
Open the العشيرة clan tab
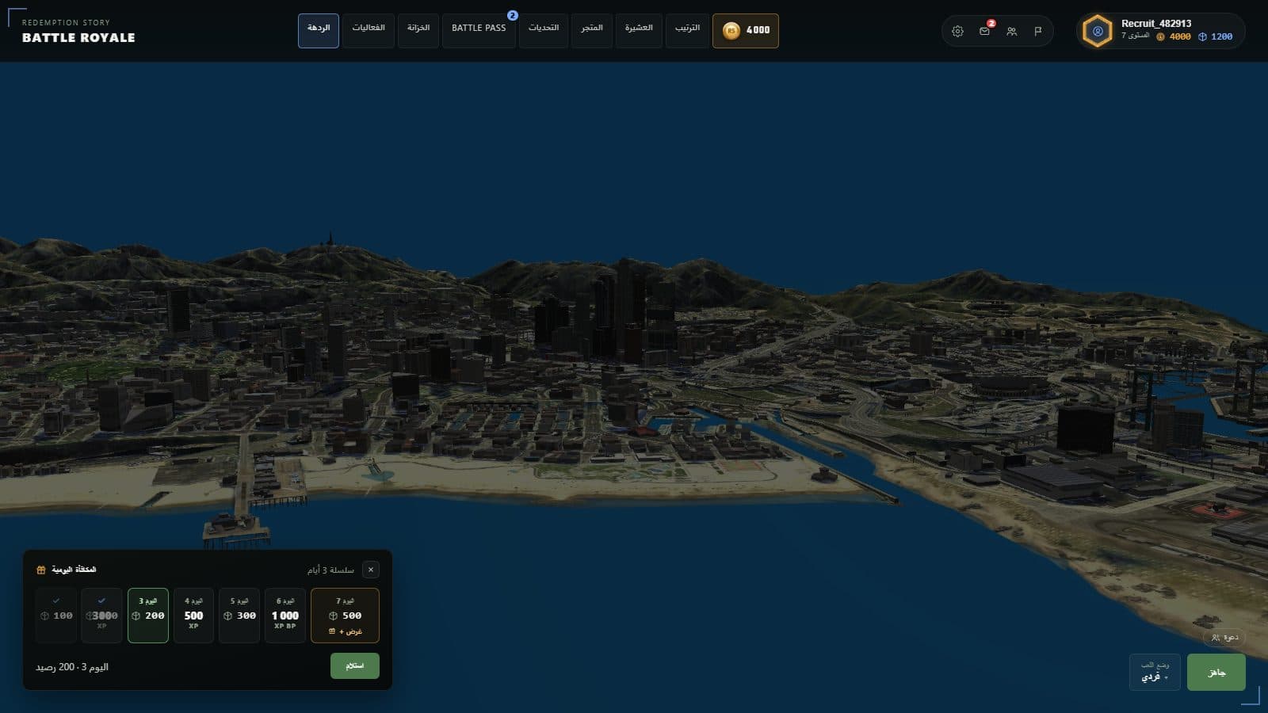point(639,31)
